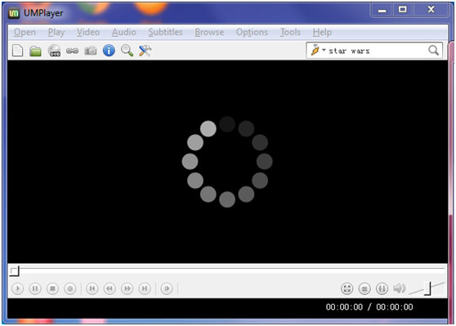Open a DVD disc from toolbar

pyautogui.click(x=54, y=51)
